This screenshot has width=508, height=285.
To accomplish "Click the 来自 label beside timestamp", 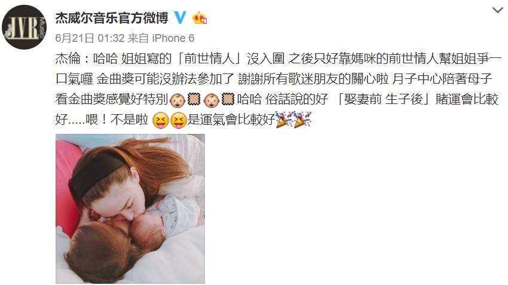I will click(138, 38).
